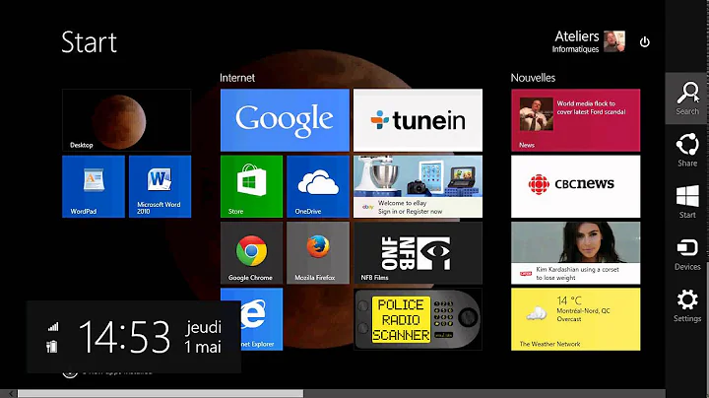Open the Kim Kardashian news story tile
This screenshot has height=398, width=709.
[x=576, y=253]
